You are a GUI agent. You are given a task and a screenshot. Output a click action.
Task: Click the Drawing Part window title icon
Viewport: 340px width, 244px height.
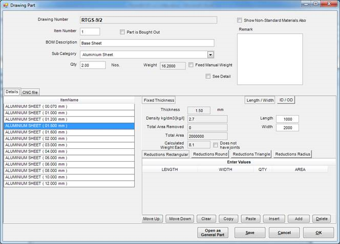coord(6,4)
